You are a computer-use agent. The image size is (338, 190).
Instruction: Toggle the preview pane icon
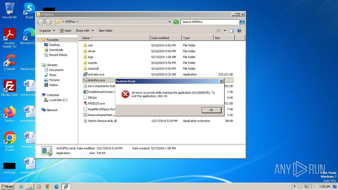232,31
